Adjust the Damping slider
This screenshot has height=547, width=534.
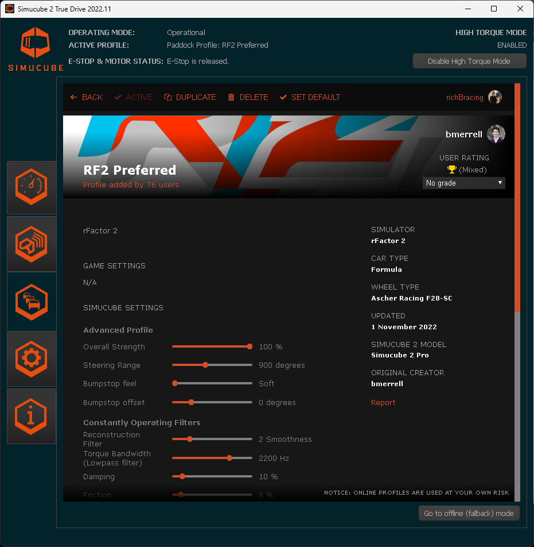[x=212, y=476]
